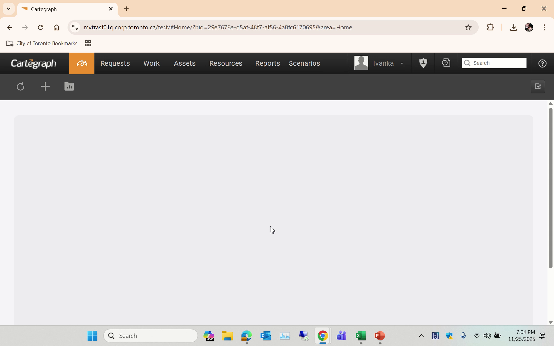Open the administrator shield icon
Image resolution: width=554 pixels, height=346 pixels.
[423, 63]
